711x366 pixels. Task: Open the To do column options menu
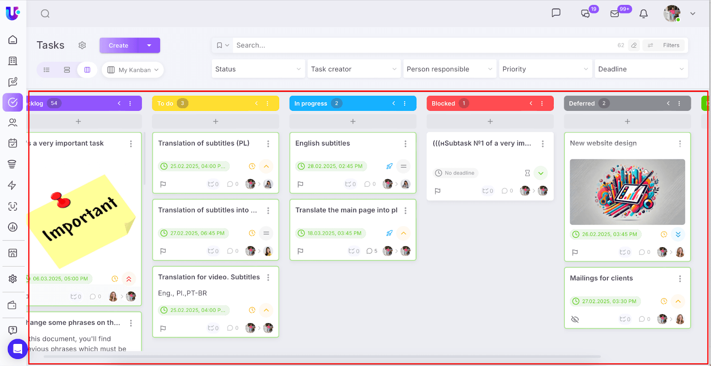click(268, 103)
